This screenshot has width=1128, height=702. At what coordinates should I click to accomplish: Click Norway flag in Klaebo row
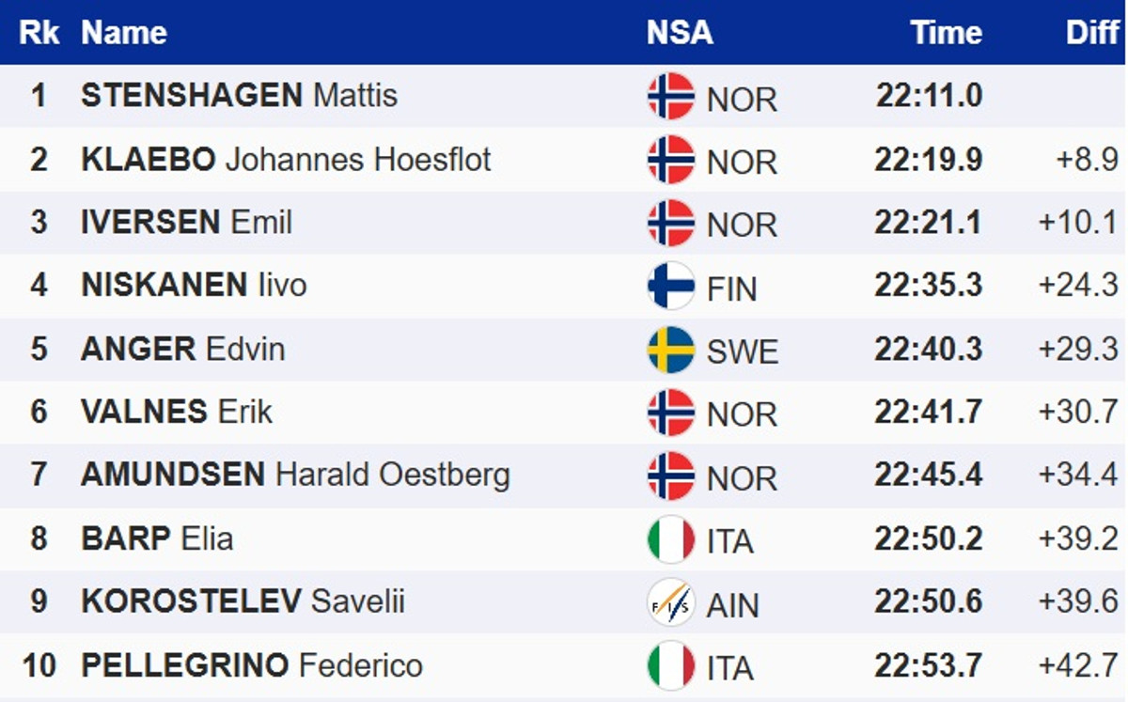click(x=671, y=160)
